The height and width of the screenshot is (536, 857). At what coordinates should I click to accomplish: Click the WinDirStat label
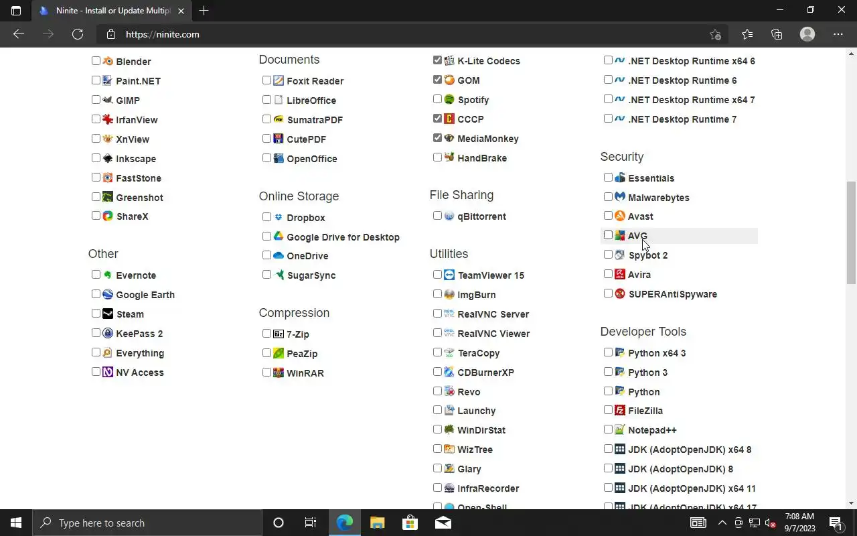481,430
